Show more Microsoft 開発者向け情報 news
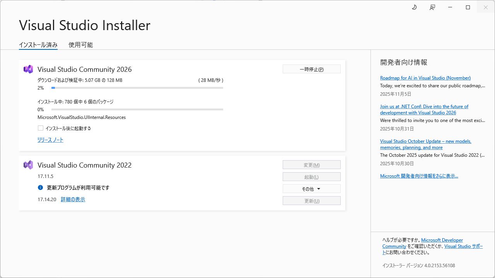495x278 pixels. (419, 176)
